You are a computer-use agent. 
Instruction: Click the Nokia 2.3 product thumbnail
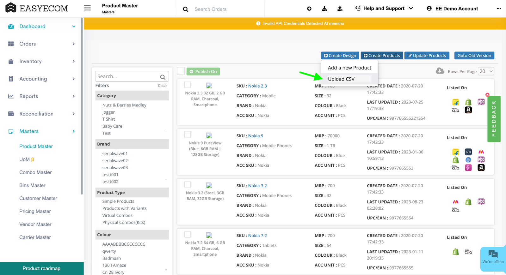click(209, 86)
